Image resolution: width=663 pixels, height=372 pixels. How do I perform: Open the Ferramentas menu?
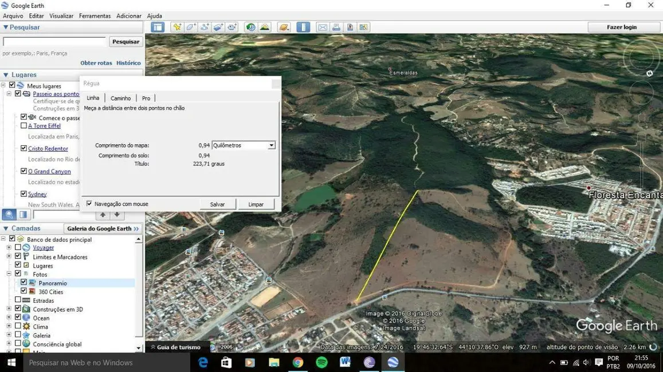(x=95, y=16)
